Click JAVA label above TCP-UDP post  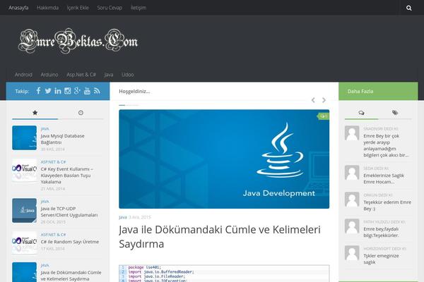click(x=45, y=202)
